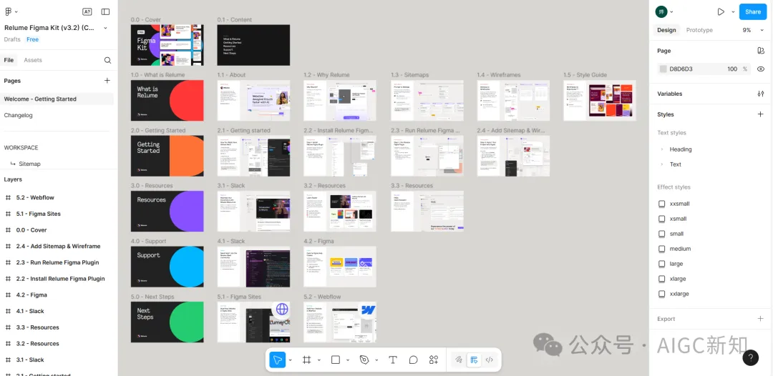Screen dimensions: 773x376
Task: Open Figma main menu dropdown
Action: [x=11, y=11]
